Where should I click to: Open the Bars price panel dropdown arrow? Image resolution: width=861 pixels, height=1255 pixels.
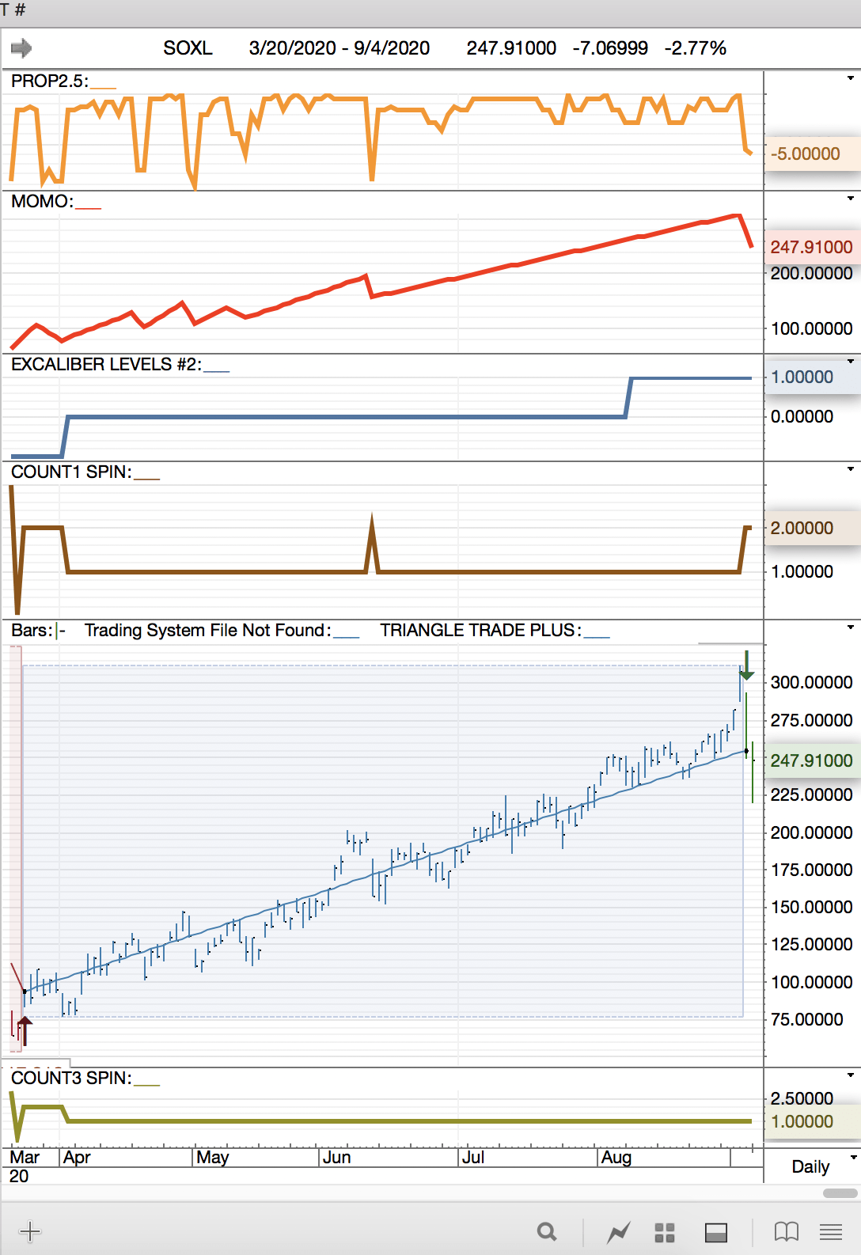click(x=851, y=627)
